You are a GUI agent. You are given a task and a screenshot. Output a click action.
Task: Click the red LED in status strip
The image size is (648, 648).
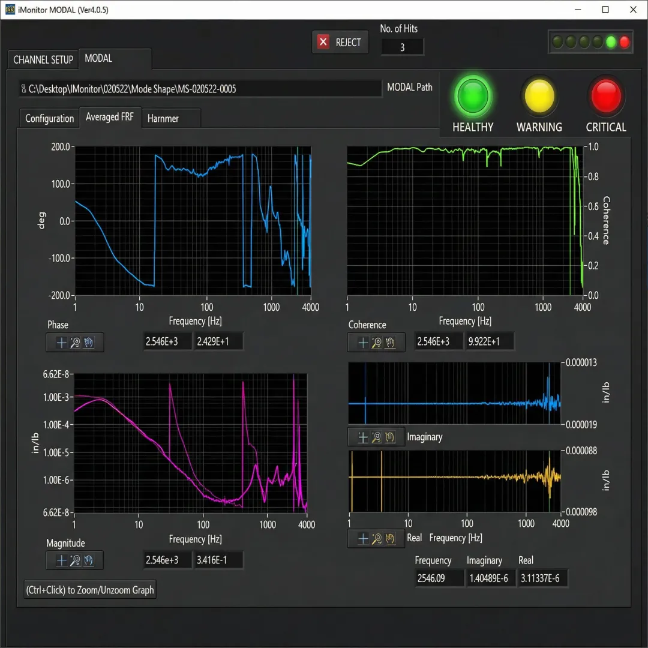tap(625, 42)
